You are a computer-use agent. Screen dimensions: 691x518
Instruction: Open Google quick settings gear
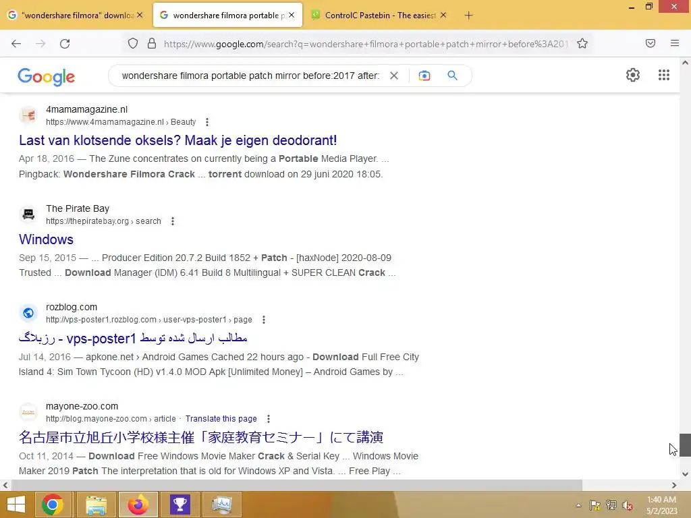click(x=633, y=75)
